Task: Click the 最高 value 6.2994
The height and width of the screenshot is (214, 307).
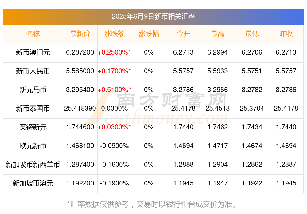Action: click(x=218, y=52)
